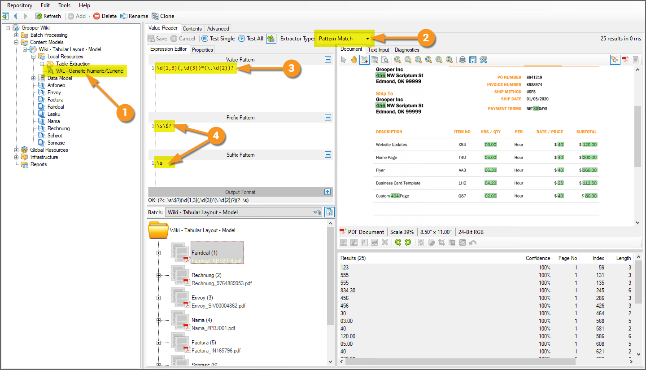This screenshot has height=370, width=646.
Task: Open the Add button dropdown arrow
Action: click(x=89, y=16)
